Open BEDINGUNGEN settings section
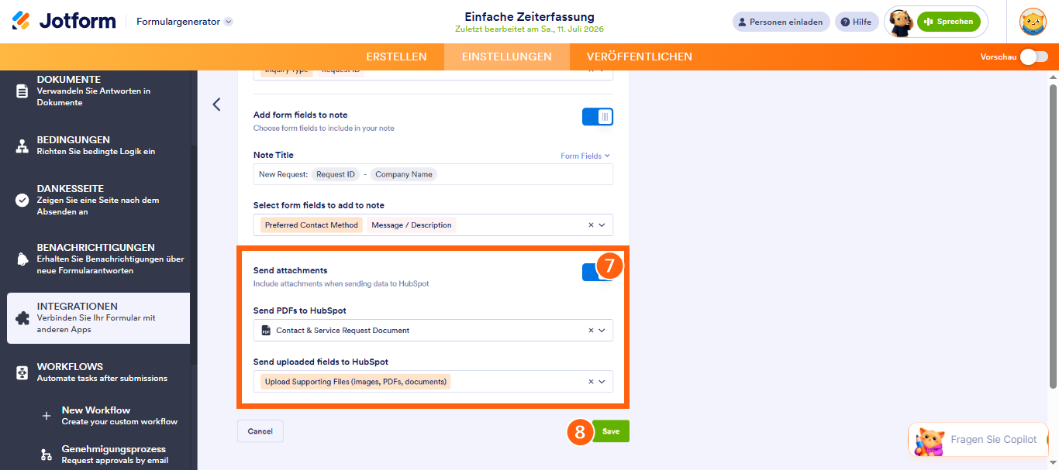Screen dimensions: 1059x470 tap(98, 146)
